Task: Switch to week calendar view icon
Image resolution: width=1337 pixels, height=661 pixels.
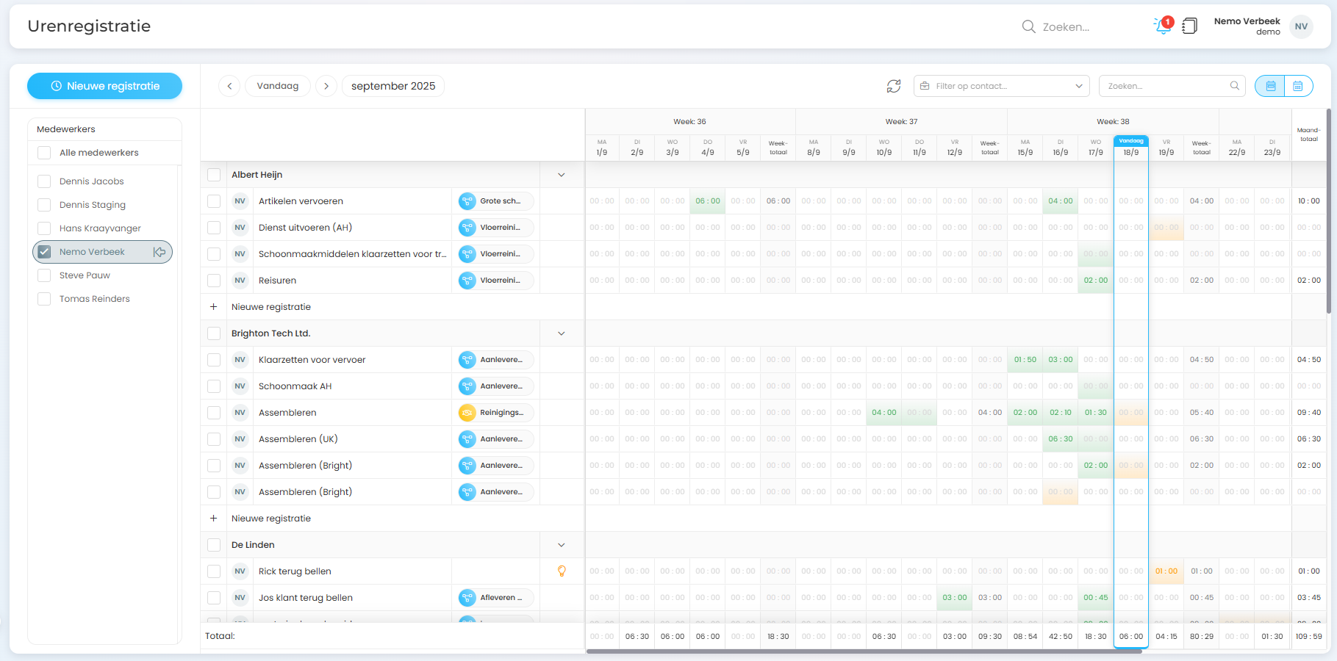Action: click(x=1270, y=86)
